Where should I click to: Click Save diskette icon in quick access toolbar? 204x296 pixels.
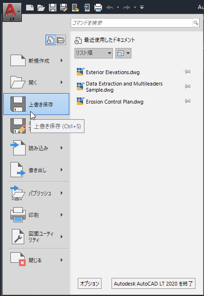click(53, 8)
